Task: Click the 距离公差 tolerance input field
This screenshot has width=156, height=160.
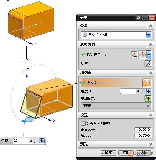Action: [143, 130]
